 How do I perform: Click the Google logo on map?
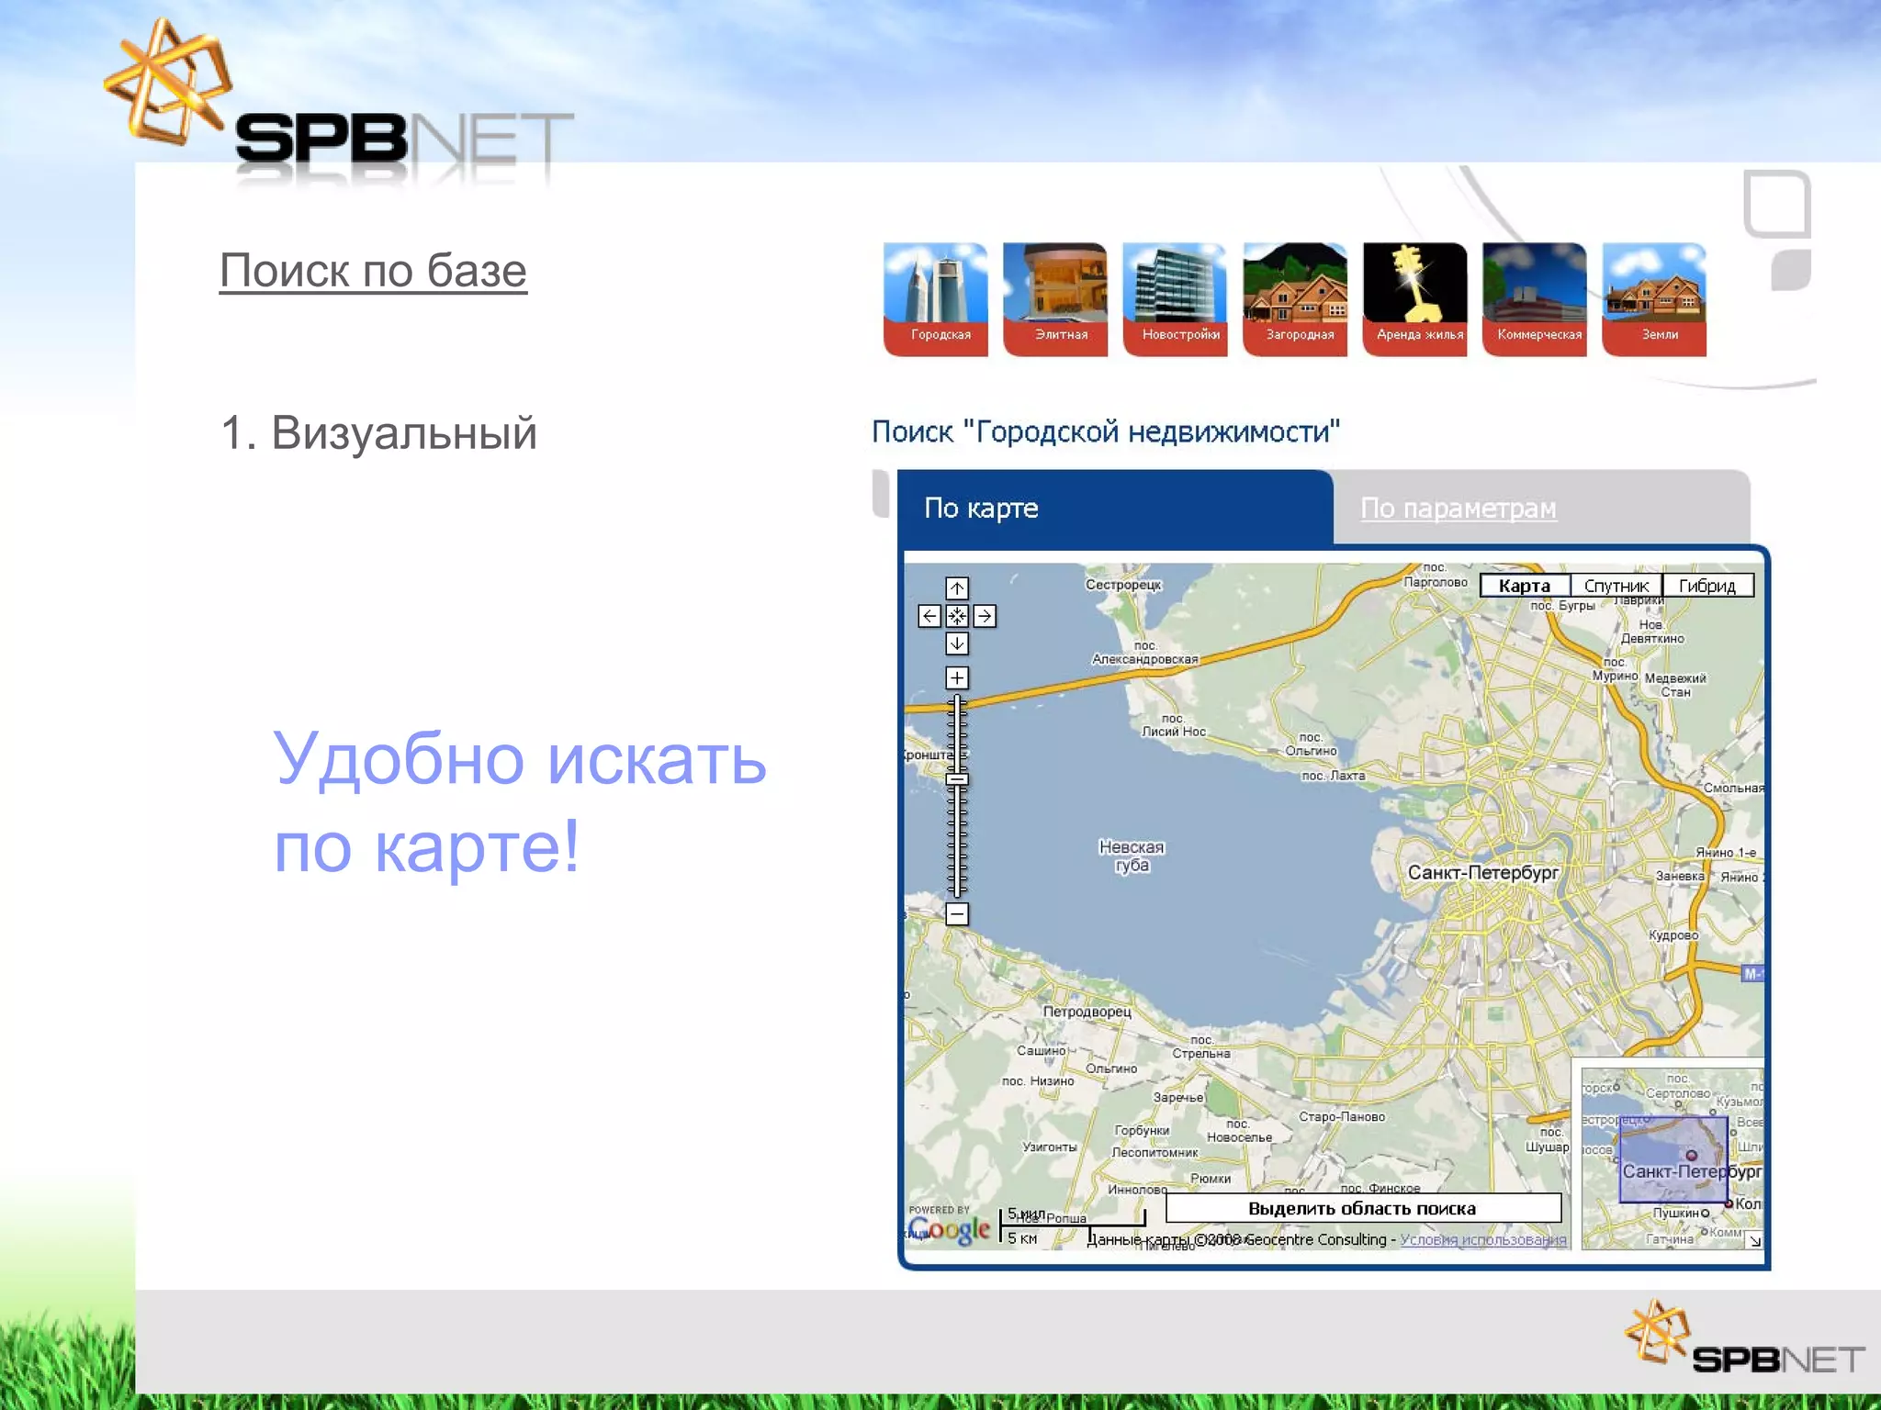coord(950,1228)
